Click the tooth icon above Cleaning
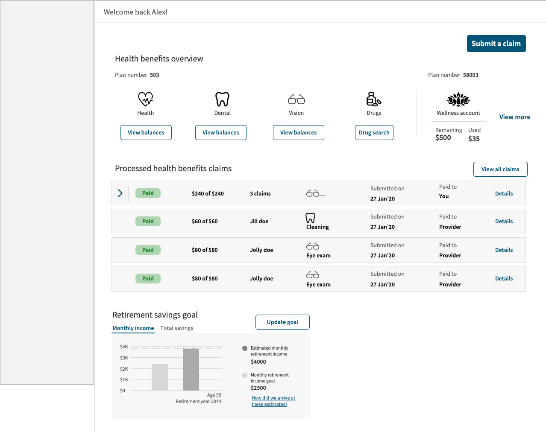546x432 pixels. tap(311, 218)
